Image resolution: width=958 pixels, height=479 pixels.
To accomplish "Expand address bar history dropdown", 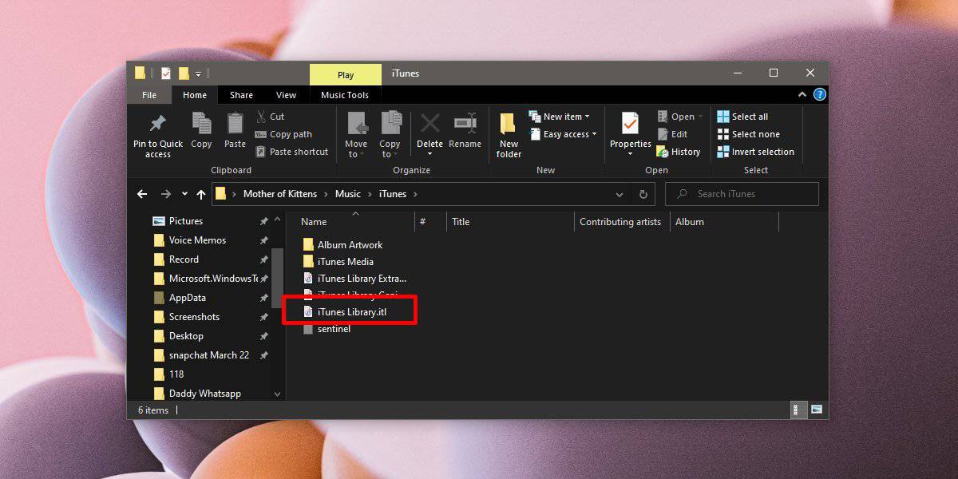I will [x=620, y=194].
